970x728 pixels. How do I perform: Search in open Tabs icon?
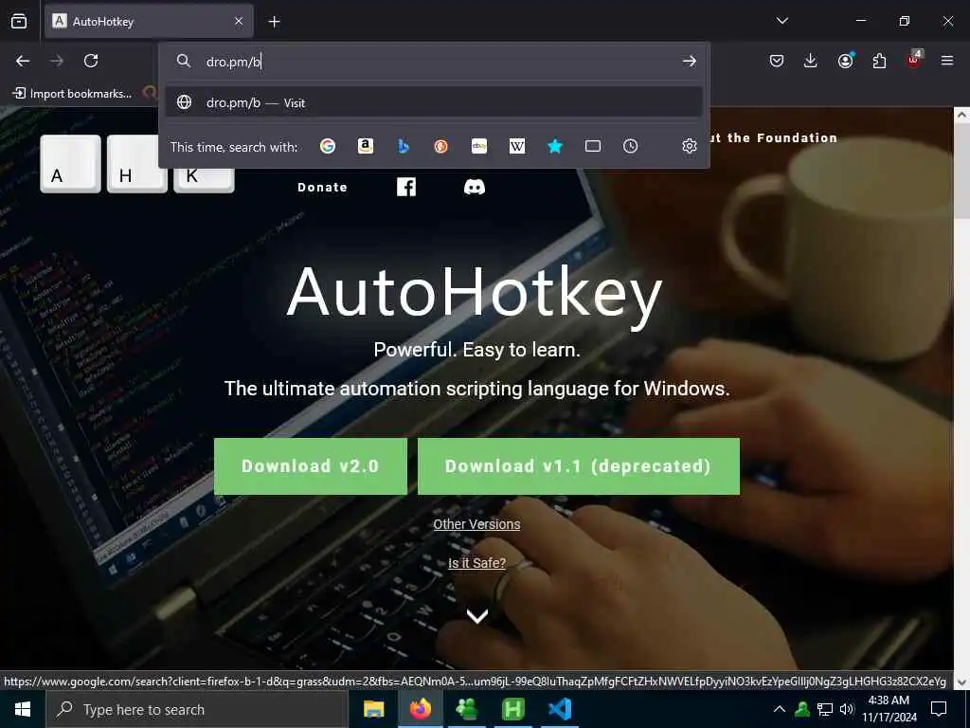tap(593, 146)
